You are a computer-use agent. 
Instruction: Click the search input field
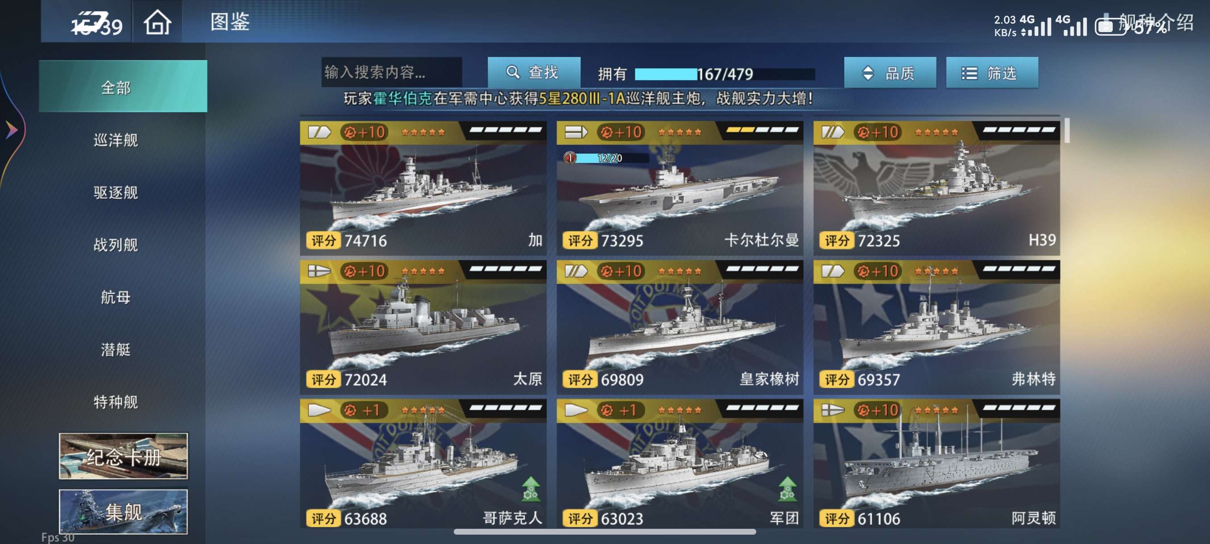click(x=391, y=72)
